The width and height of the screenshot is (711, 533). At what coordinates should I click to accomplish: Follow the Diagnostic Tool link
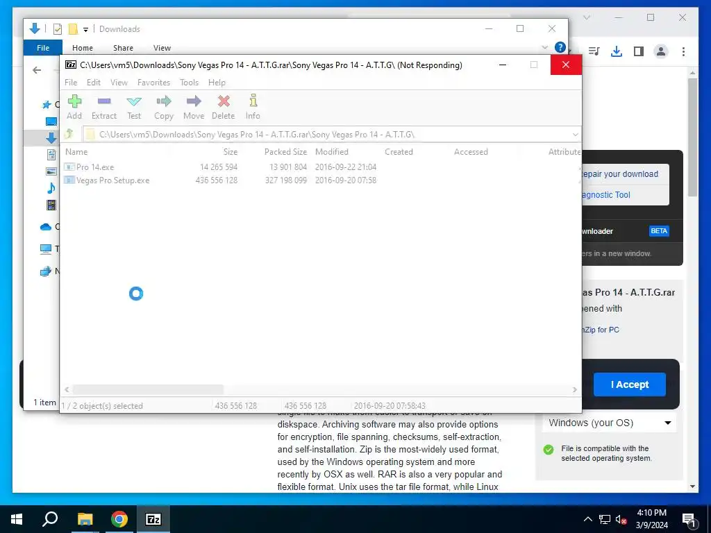[605, 195]
